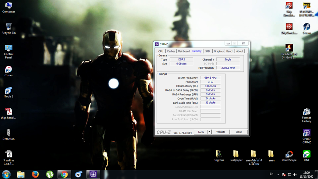Open CPUID CPU-Z desktop shortcut
Screen dimensions: 318x179
(306, 136)
